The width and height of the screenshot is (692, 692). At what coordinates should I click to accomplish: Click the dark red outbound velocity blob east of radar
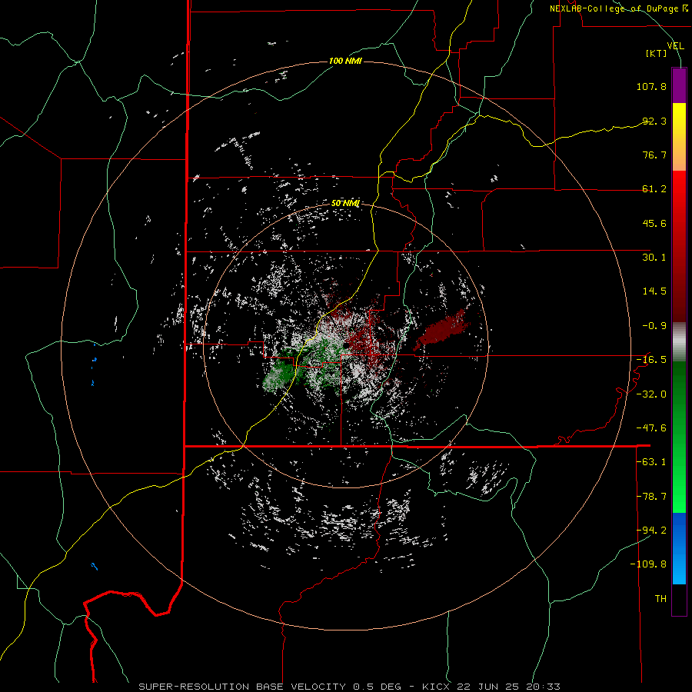tap(443, 329)
